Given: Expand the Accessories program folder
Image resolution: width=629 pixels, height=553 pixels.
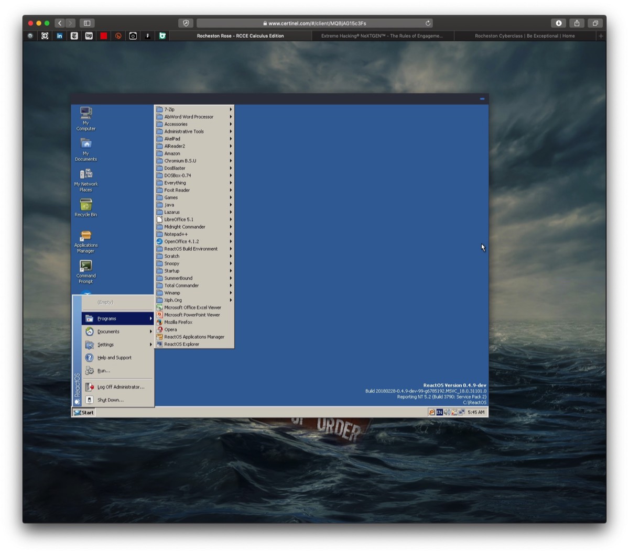Looking at the screenshot, I should point(194,124).
